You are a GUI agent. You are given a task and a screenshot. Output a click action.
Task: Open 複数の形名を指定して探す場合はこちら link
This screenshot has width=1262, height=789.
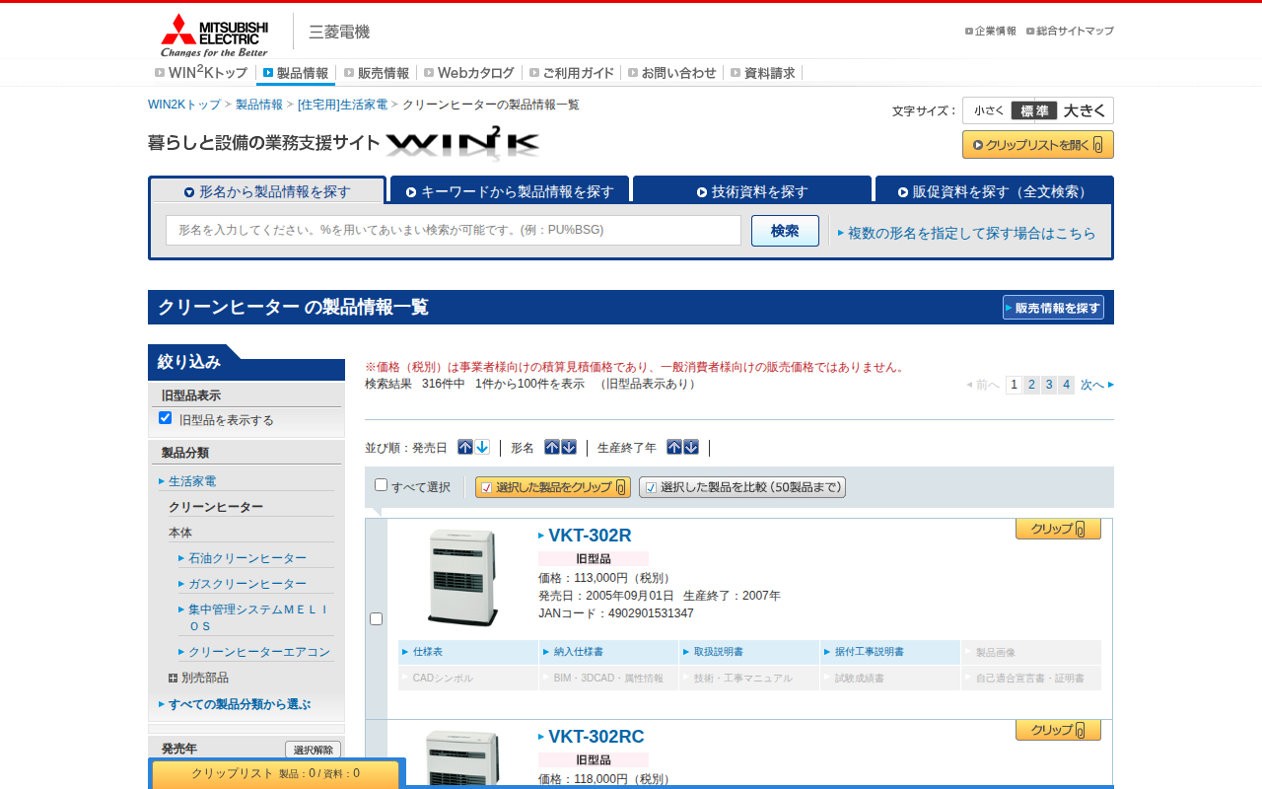971,233
